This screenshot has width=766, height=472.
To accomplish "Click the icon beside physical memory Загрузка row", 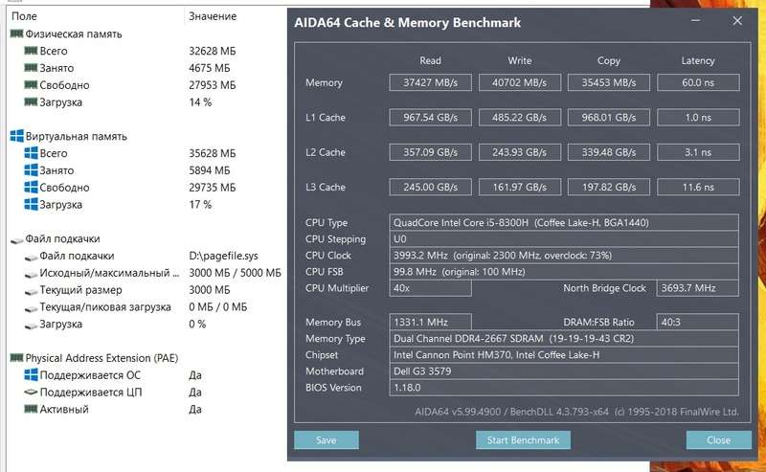I will (31, 102).
